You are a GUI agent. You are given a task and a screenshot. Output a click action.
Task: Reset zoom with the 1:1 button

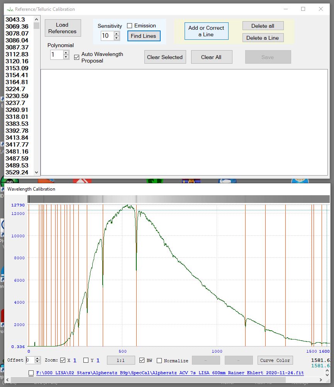[121, 360]
